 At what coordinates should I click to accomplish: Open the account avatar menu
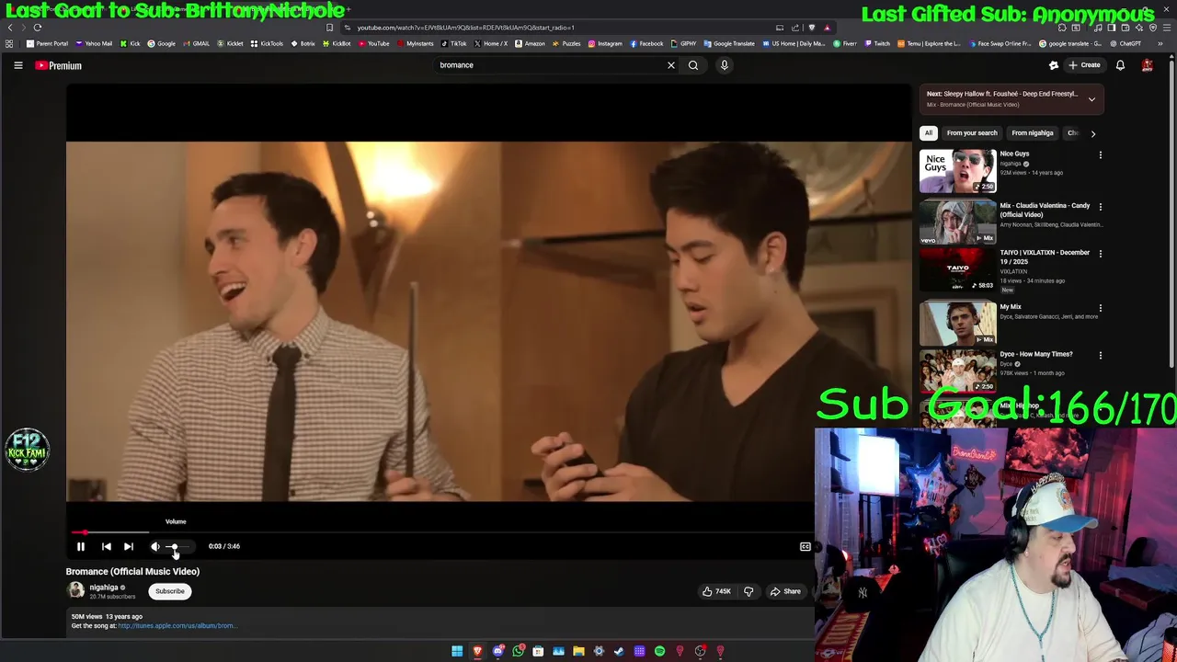pos(1147,65)
